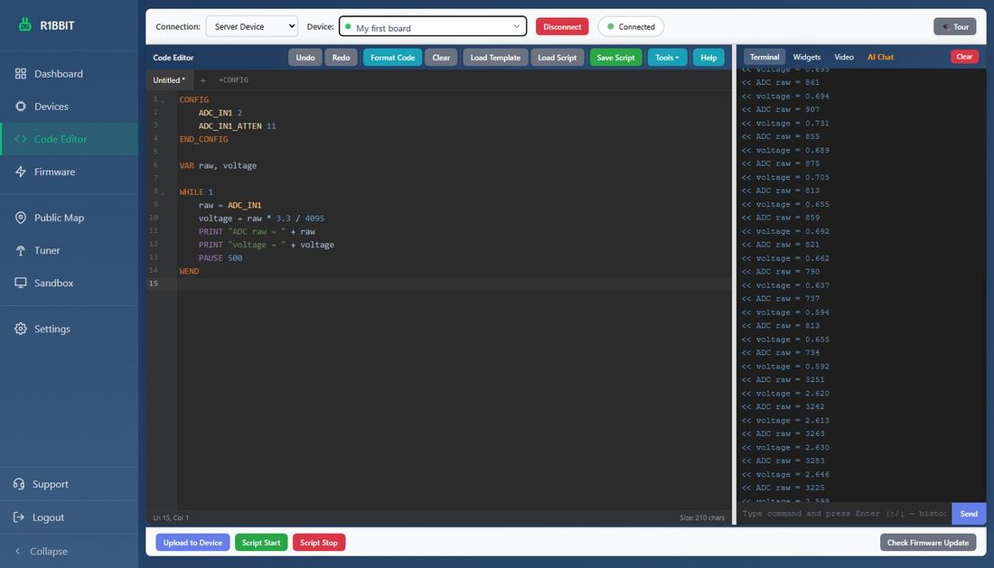Open editor Help
This screenshot has height=568, width=994.
(x=708, y=58)
